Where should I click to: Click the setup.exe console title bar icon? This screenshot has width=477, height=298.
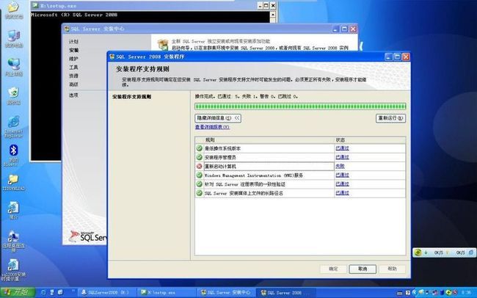tap(36, 5)
